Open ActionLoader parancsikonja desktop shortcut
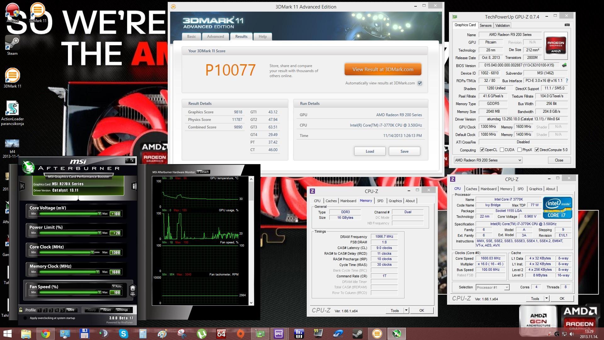604x340 pixels. 12,113
